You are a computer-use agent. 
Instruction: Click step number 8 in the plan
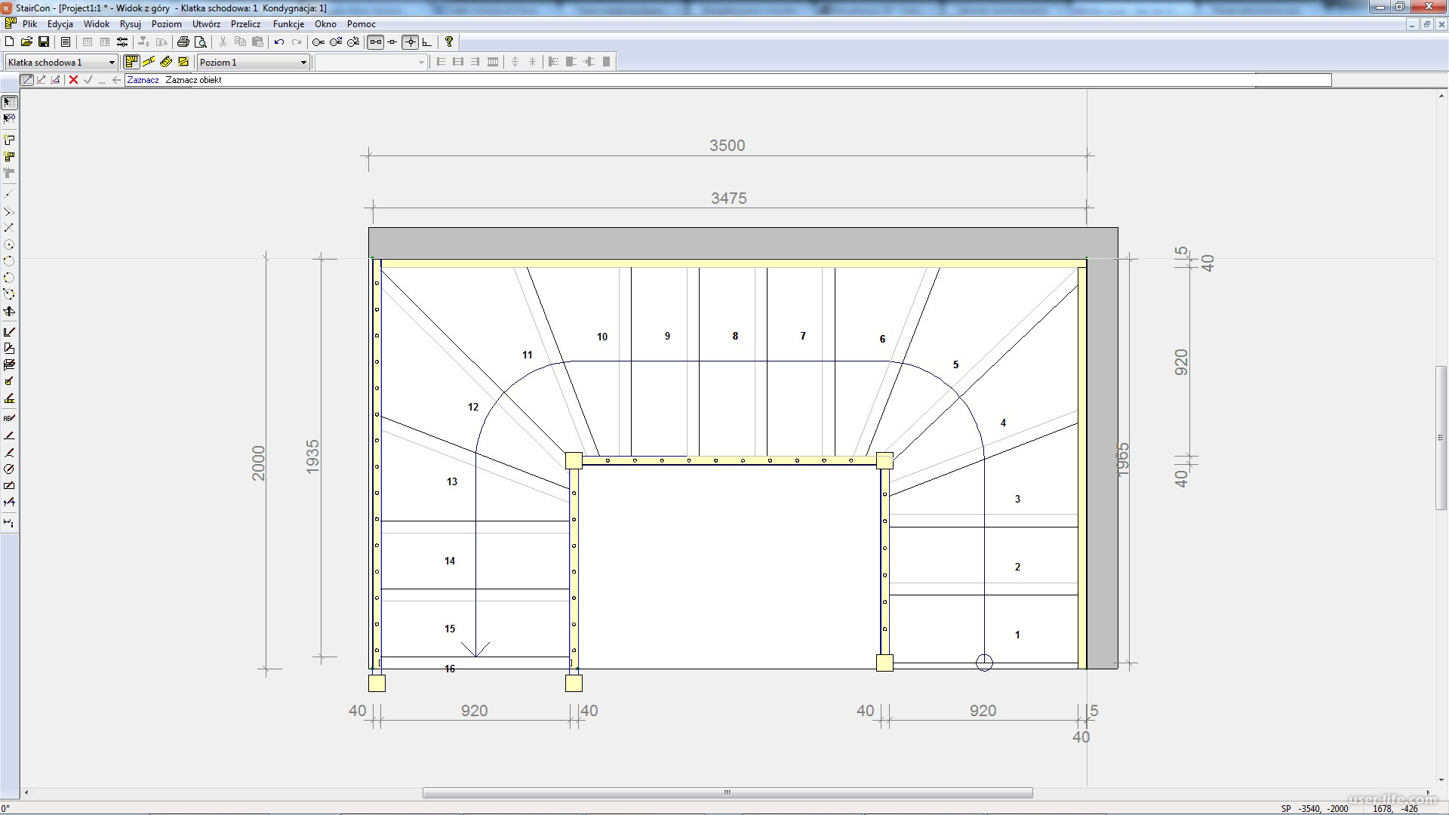[x=735, y=336]
